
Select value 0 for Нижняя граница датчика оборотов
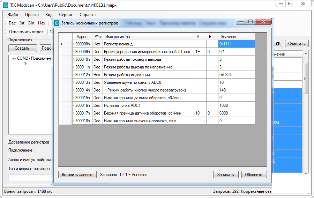[x=237, y=98]
